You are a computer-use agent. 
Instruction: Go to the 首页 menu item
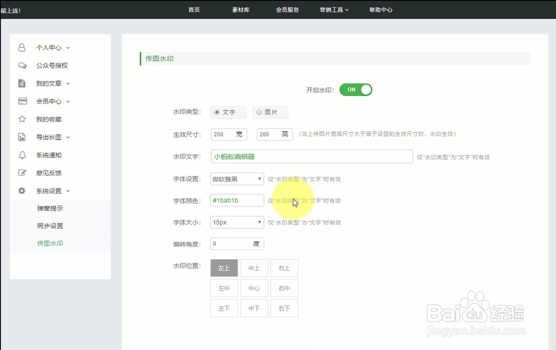pos(193,9)
